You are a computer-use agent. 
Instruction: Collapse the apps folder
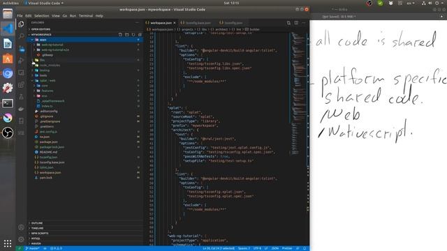(85, 40)
